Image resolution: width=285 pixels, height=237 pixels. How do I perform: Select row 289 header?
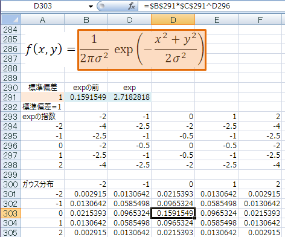pyautogui.click(x=11, y=78)
